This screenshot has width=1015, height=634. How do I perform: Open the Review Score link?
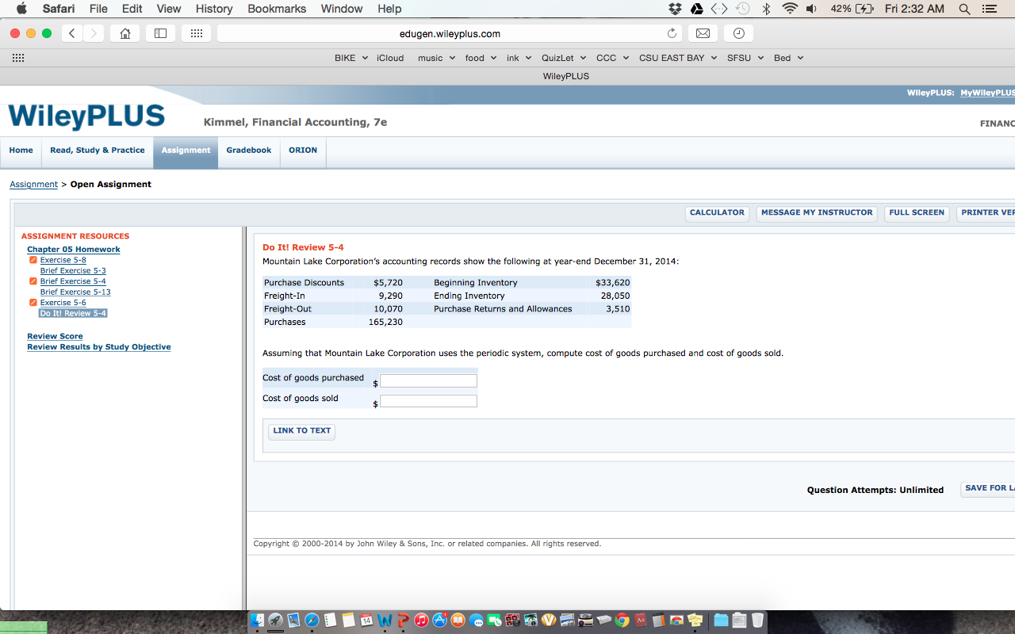tap(55, 337)
